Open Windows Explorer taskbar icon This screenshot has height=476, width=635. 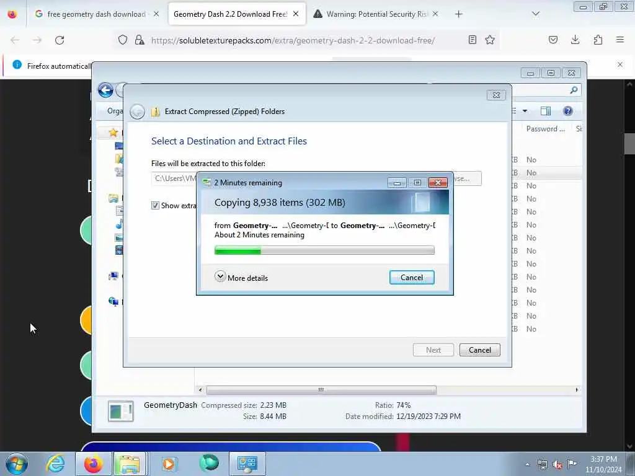coord(130,464)
